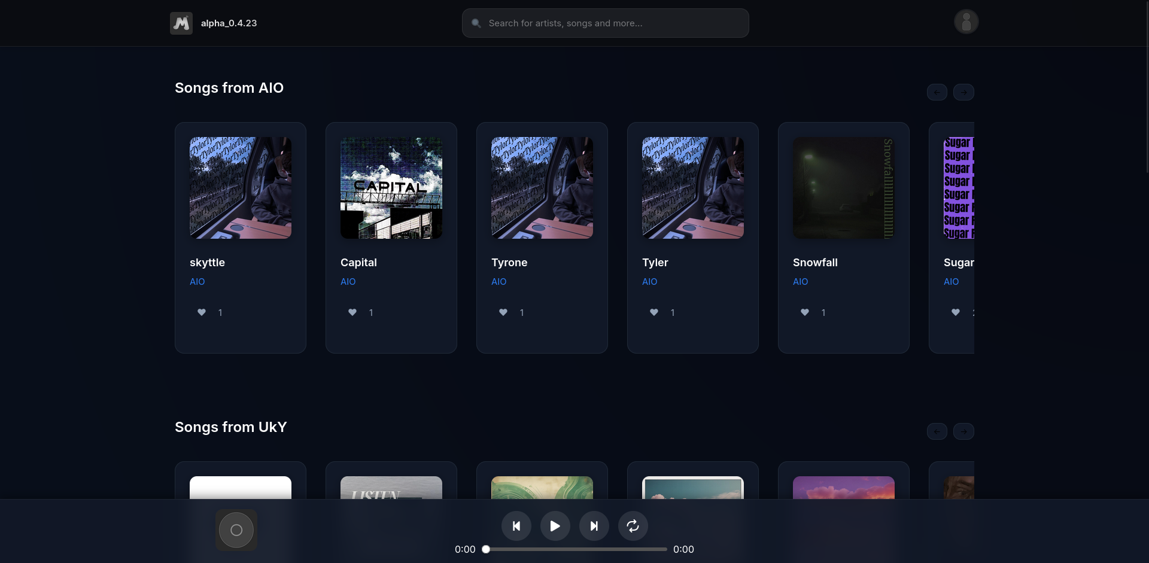The height and width of the screenshot is (563, 1149).
Task: Open AIO artist link under Snowfall
Action: pyautogui.click(x=801, y=281)
